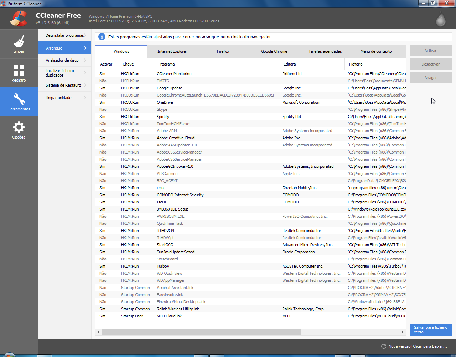Sort by the Editora column header

tap(312, 64)
